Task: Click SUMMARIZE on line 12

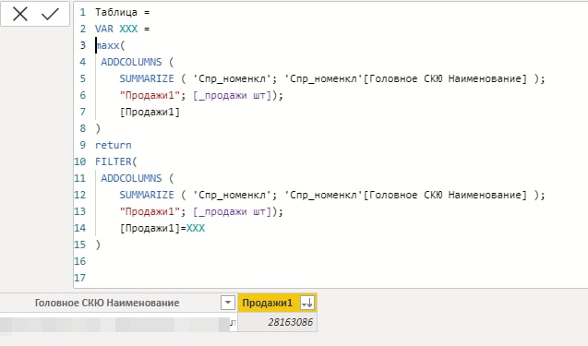Action: 147,195
